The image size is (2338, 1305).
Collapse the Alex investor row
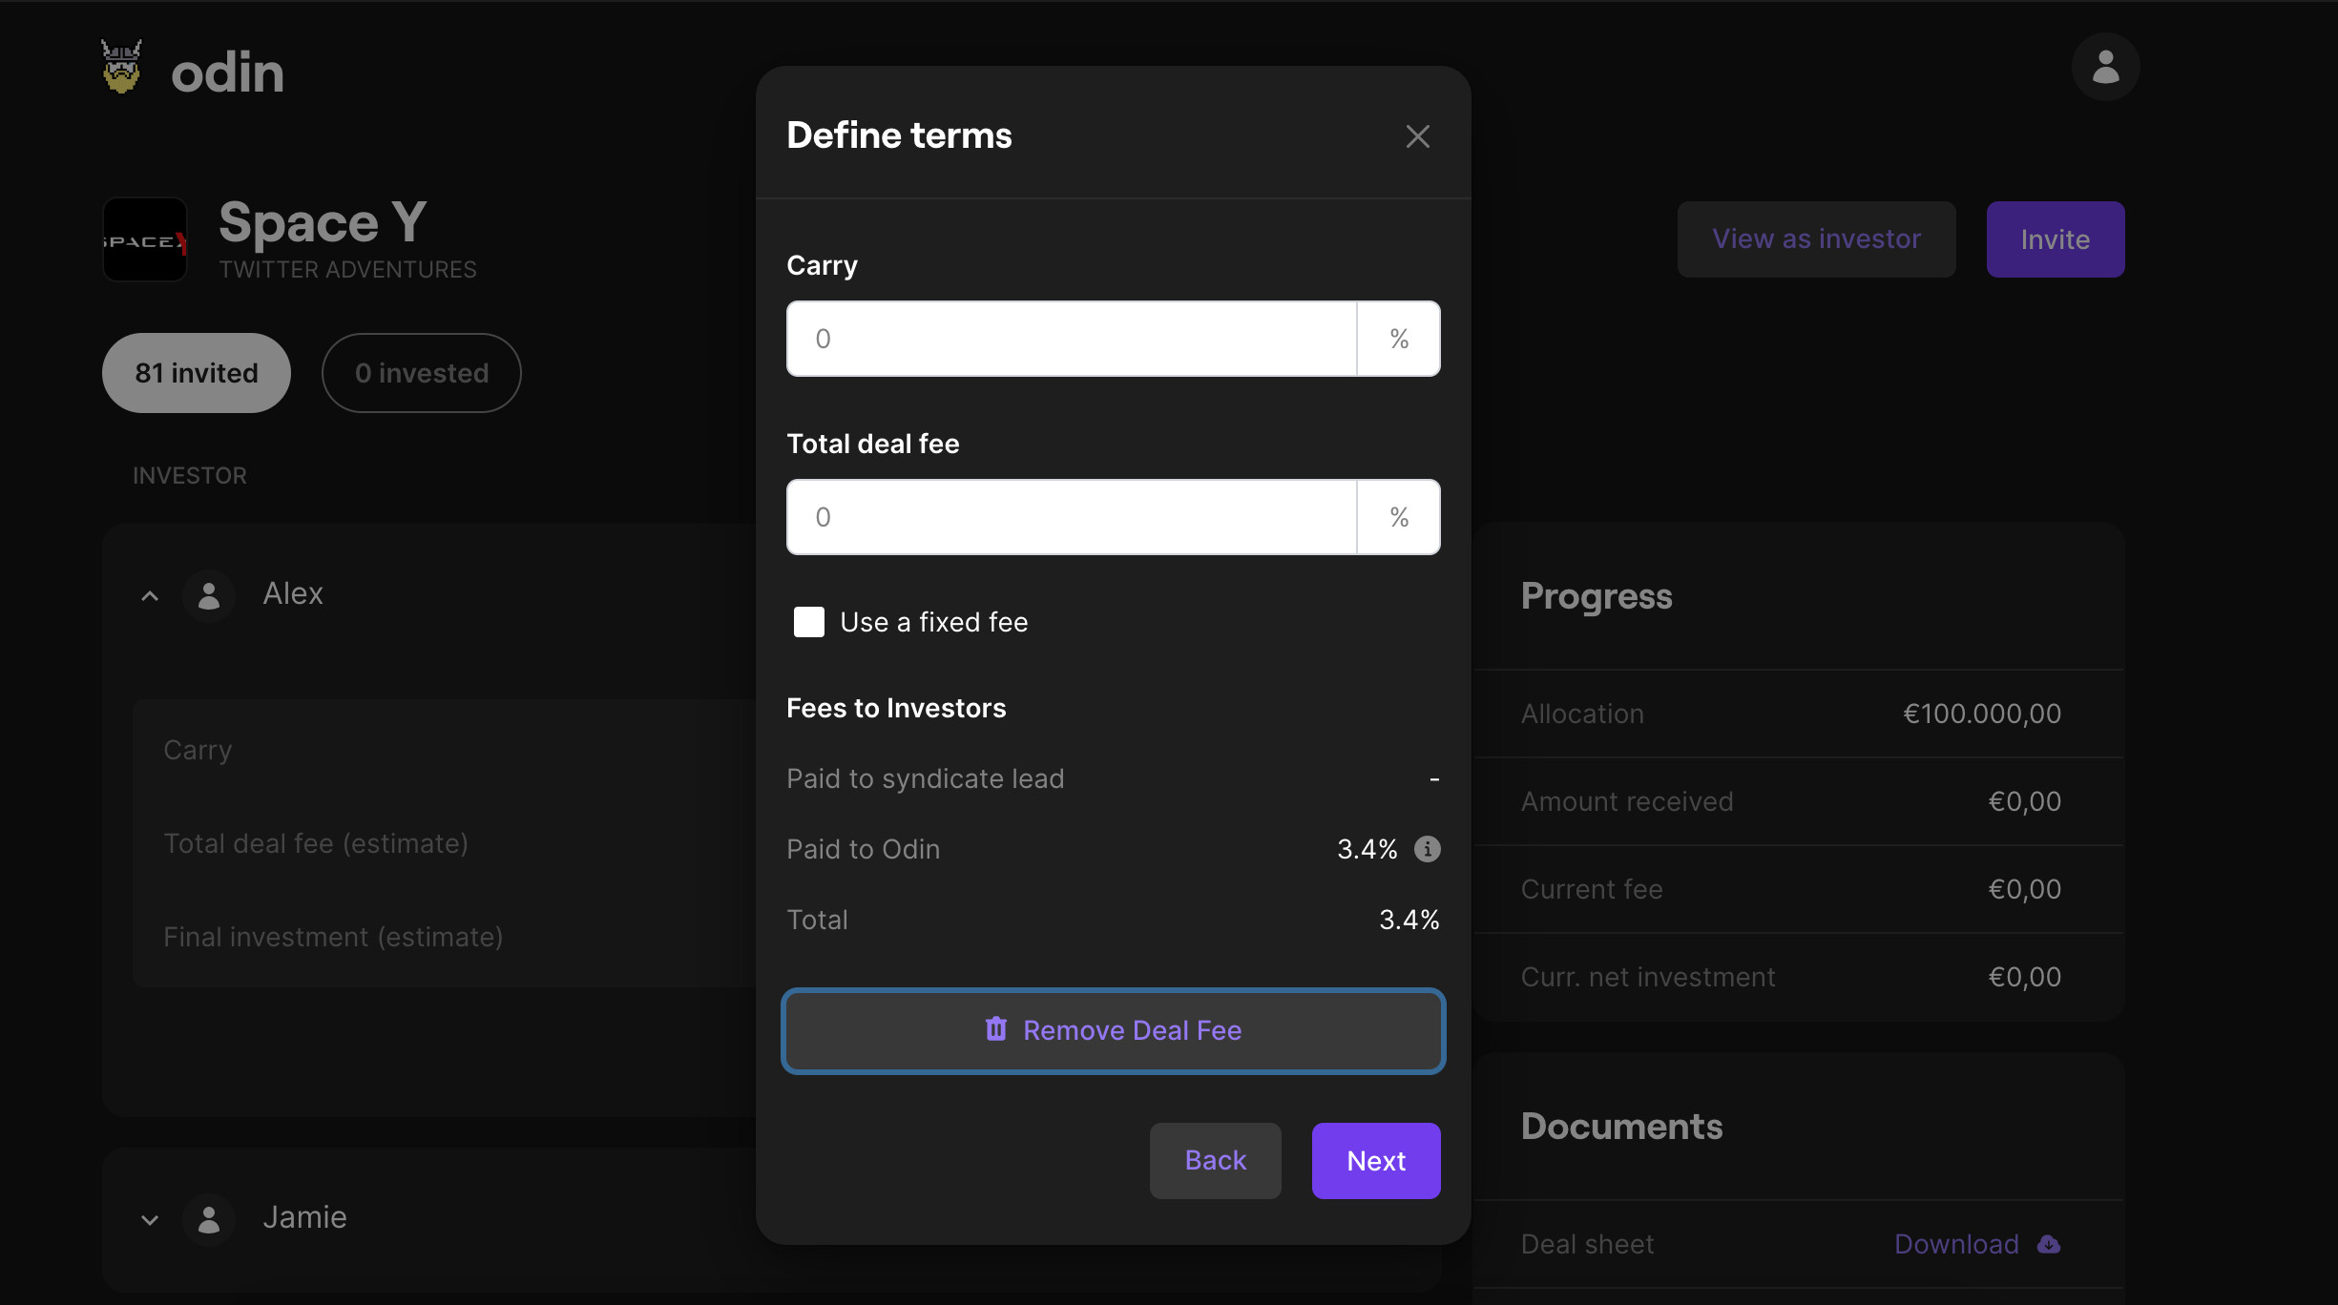click(150, 596)
